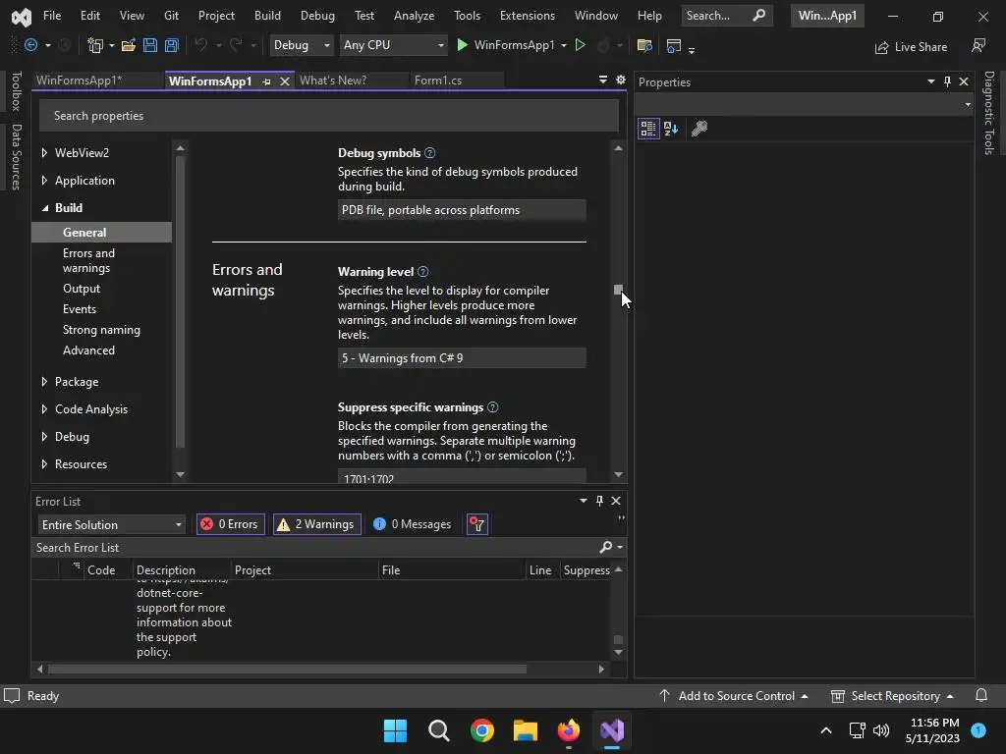Viewport: 1006px width, 754px height.
Task: Click the New Project toolbar icon
Action: (x=95, y=45)
